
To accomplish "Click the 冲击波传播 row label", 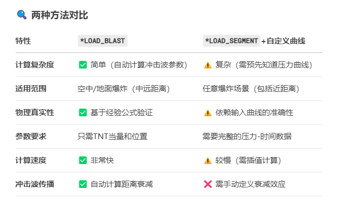I will click(35, 184).
